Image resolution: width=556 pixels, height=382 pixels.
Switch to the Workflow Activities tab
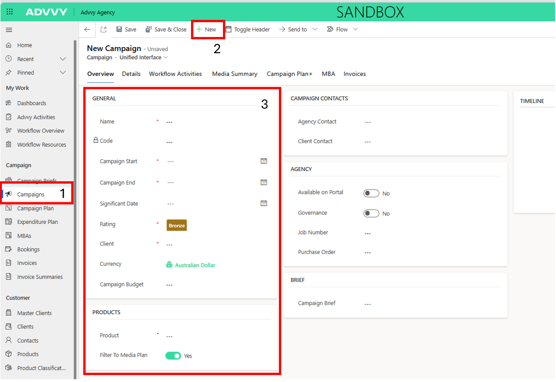click(x=175, y=74)
